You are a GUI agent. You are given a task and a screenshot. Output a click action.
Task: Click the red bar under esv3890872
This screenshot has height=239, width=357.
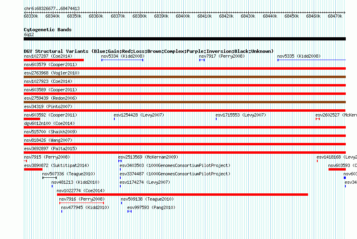(x=33, y=169)
